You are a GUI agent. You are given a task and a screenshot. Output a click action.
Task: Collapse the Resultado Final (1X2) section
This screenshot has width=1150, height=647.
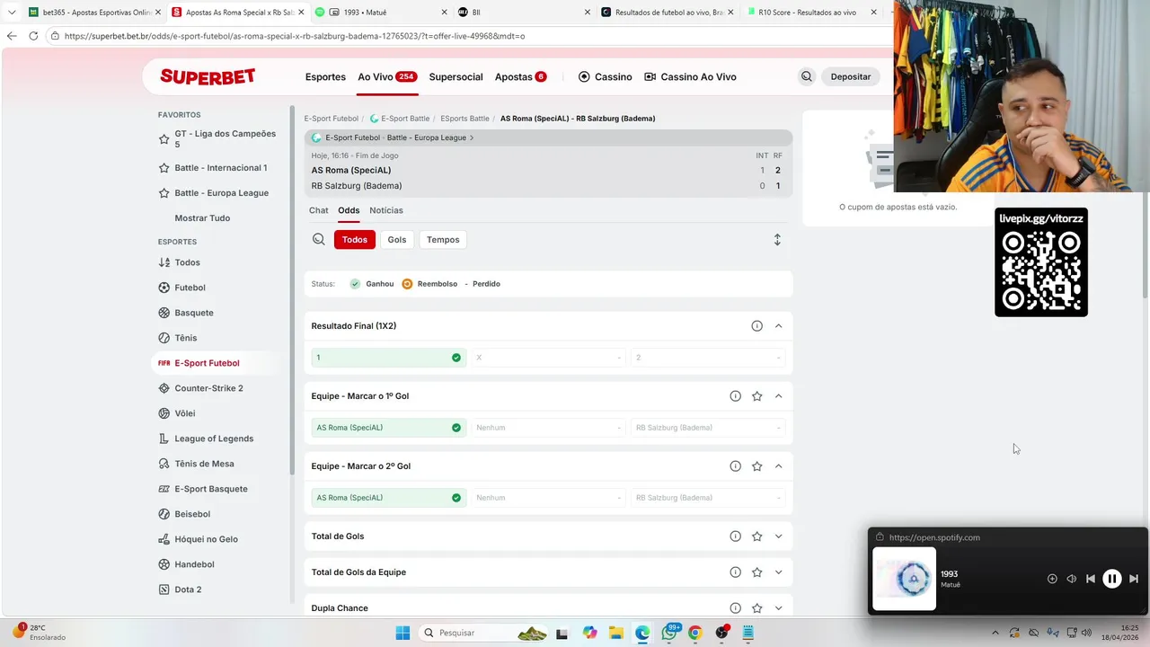click(778, 326)
